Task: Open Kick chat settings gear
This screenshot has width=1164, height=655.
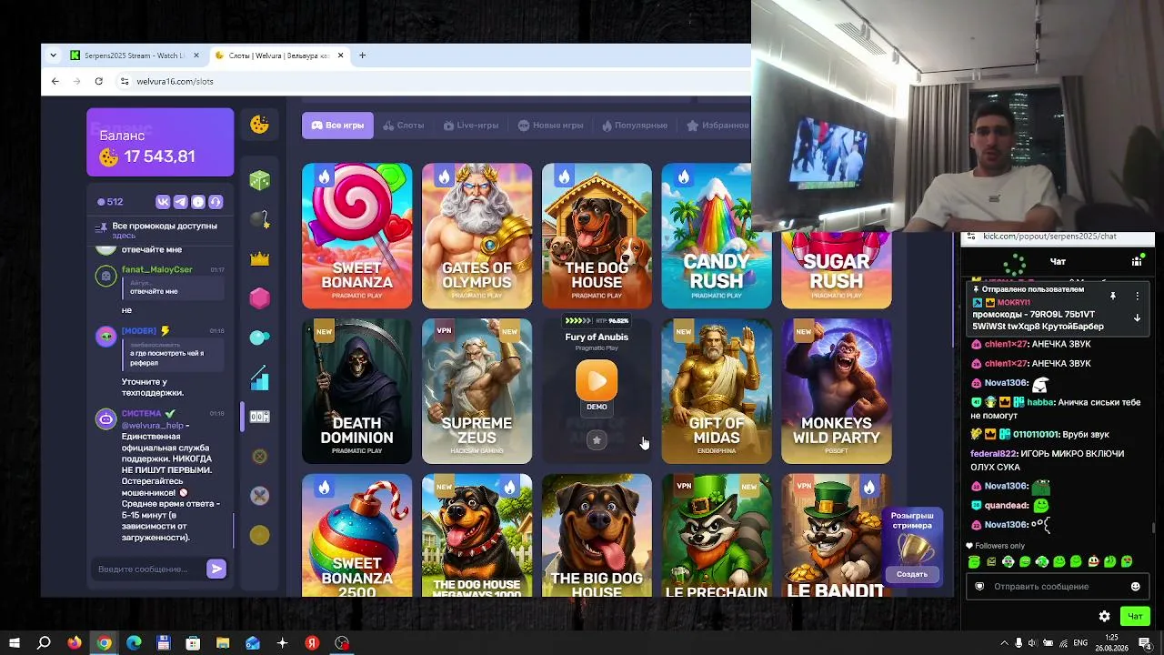Action: pos(1104,616)
